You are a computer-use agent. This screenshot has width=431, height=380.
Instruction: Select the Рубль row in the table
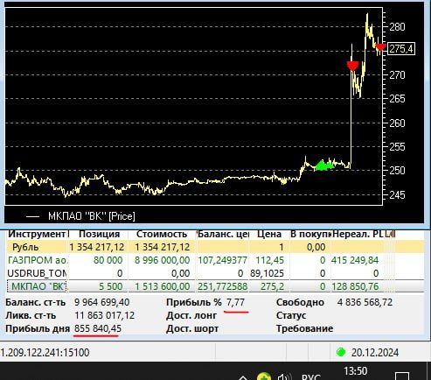point(215,247)
